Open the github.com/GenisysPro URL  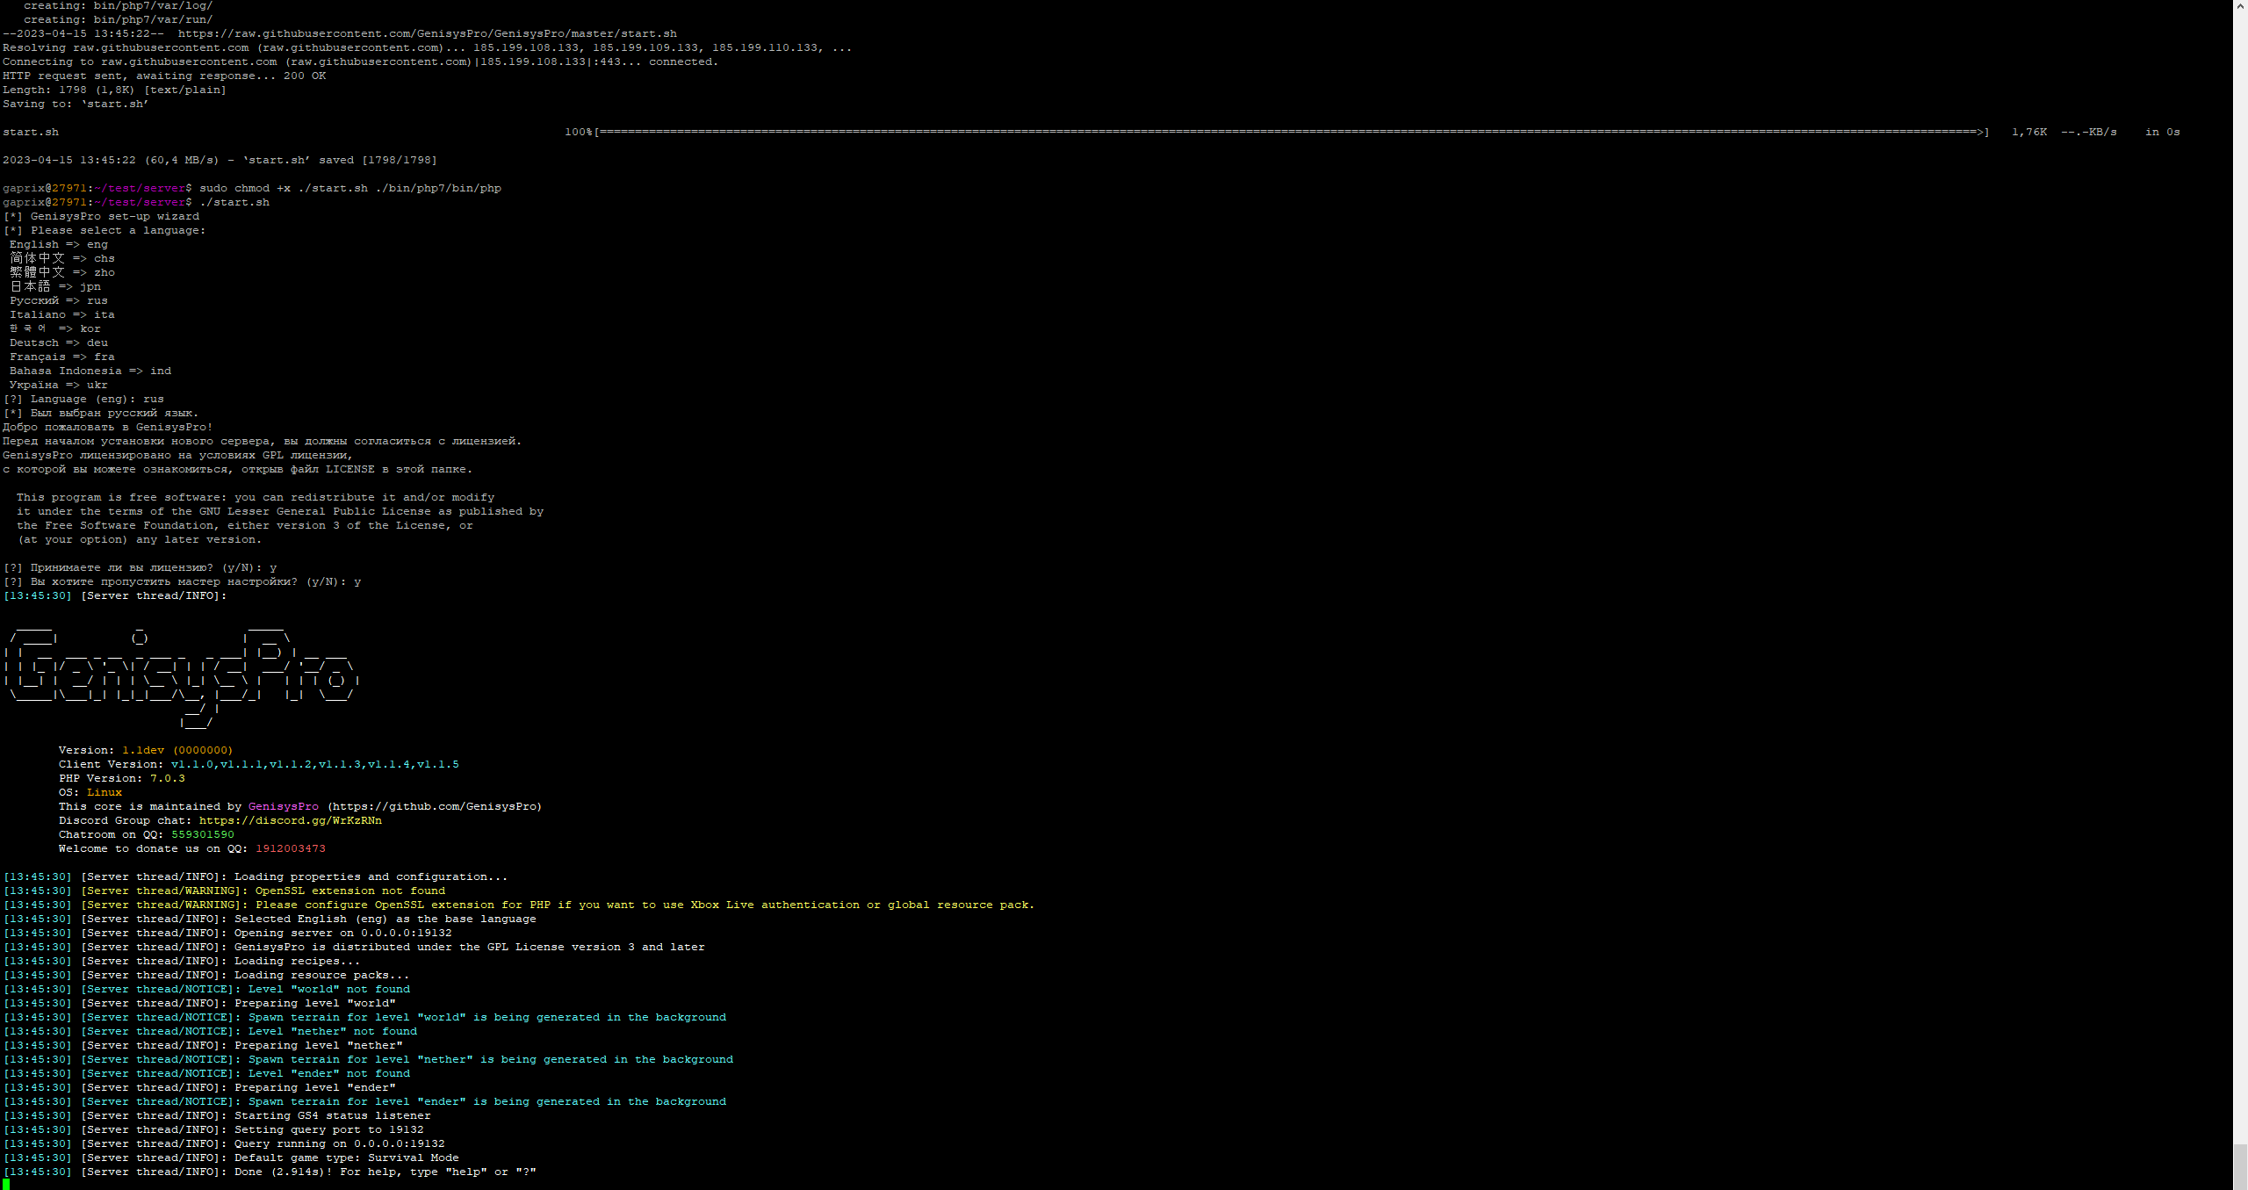coord(436,806)
